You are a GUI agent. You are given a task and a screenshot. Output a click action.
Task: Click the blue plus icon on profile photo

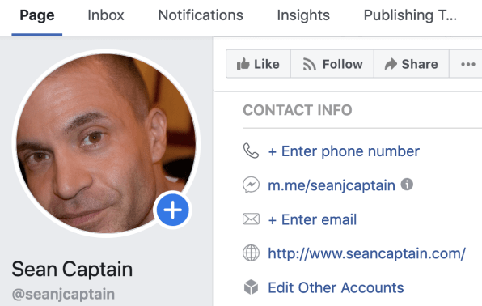point(173,210)
